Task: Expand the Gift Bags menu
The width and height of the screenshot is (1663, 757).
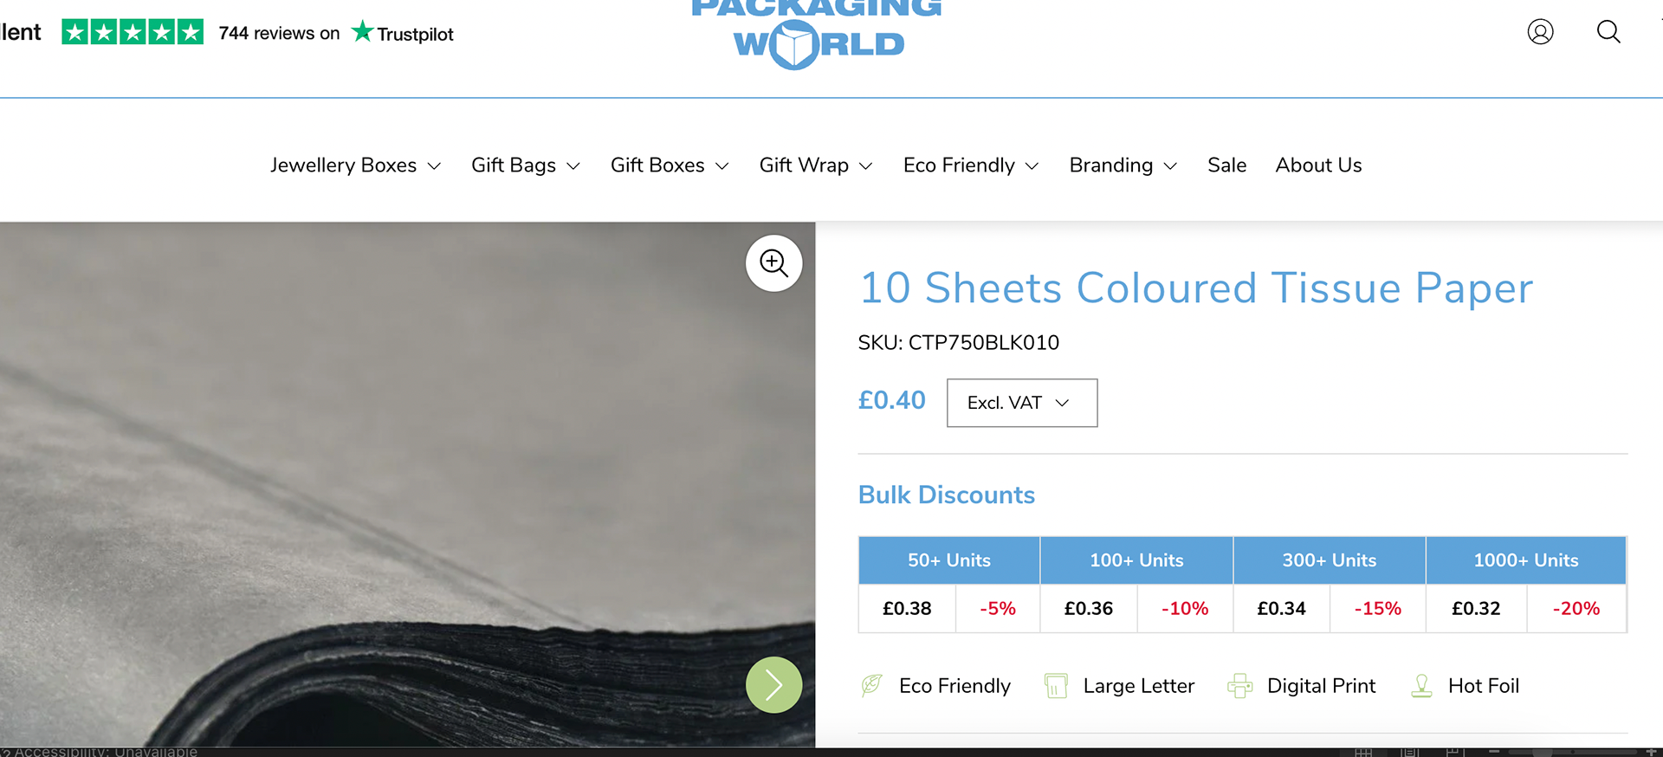Action: (x=525, y=165)
